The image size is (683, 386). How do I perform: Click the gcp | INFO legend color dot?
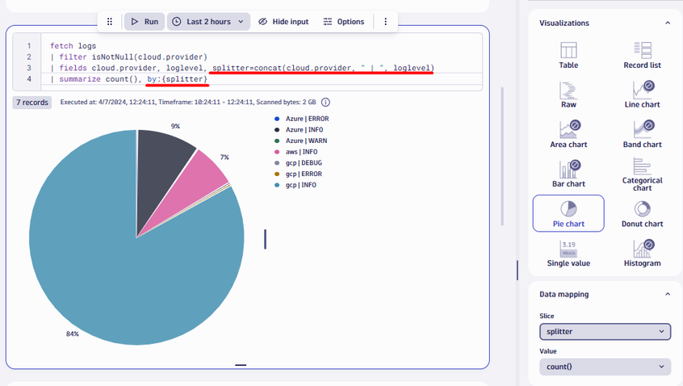pyautogui.click(x=278, y=185)
